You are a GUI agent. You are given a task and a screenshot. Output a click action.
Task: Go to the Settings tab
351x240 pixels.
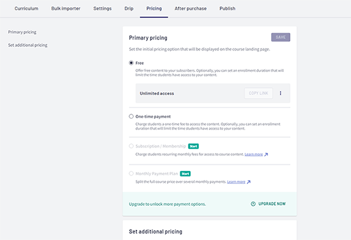pyautogui.click(x=102, y=8)
